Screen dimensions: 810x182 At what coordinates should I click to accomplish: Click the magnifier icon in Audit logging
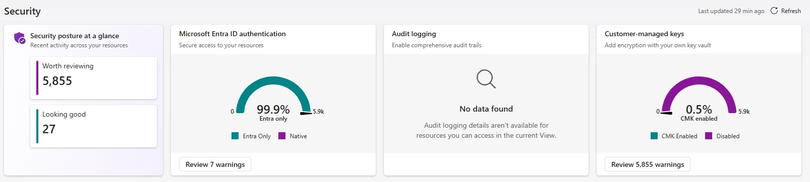point(486,79)
